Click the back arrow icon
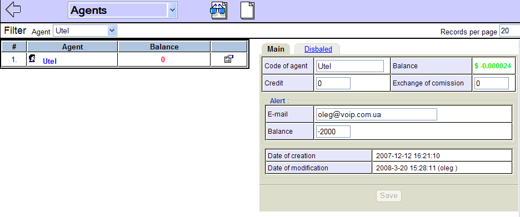Image resolution: width=520 pixels, height=217 pixels. click(13, 9)
